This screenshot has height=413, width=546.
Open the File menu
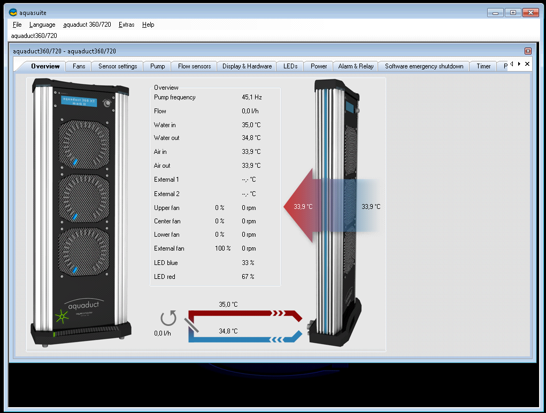pyautogui.click(x=17, y=25)
